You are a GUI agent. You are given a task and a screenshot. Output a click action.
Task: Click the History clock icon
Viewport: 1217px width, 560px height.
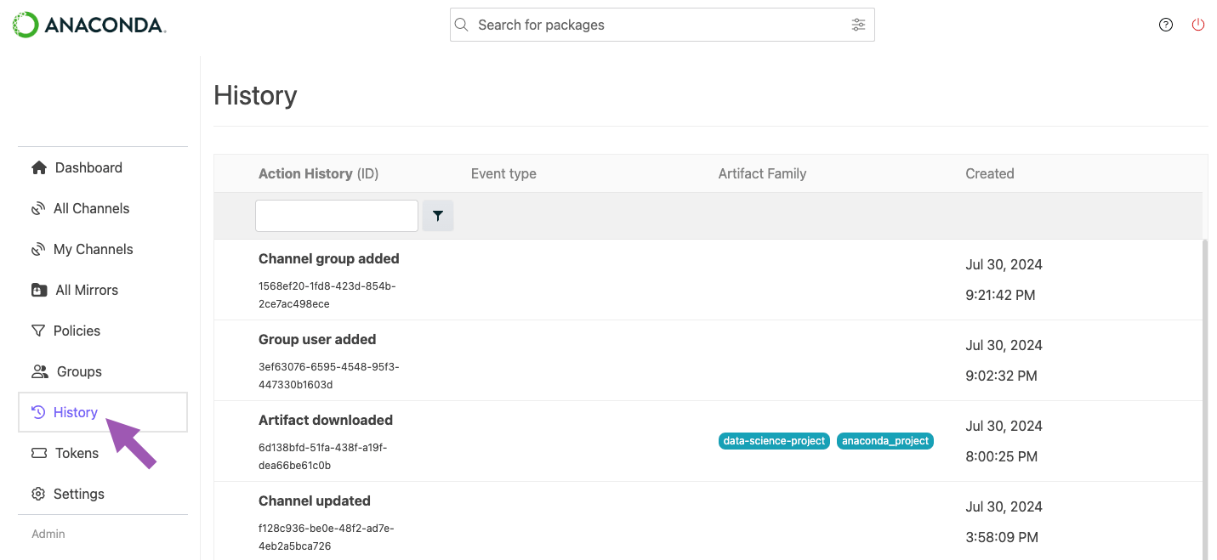coord(38,412)
